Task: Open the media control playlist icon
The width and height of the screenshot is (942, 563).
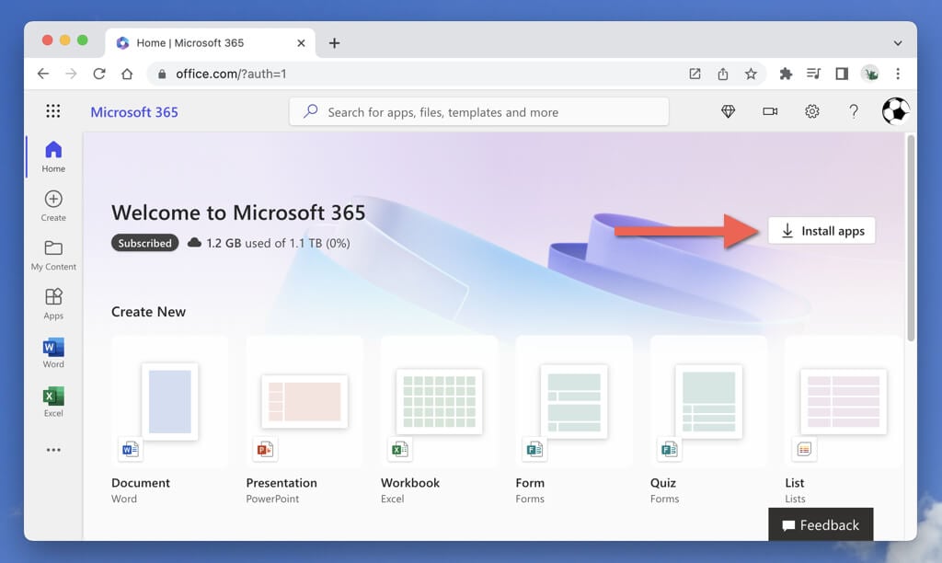Action: point(813,74)
